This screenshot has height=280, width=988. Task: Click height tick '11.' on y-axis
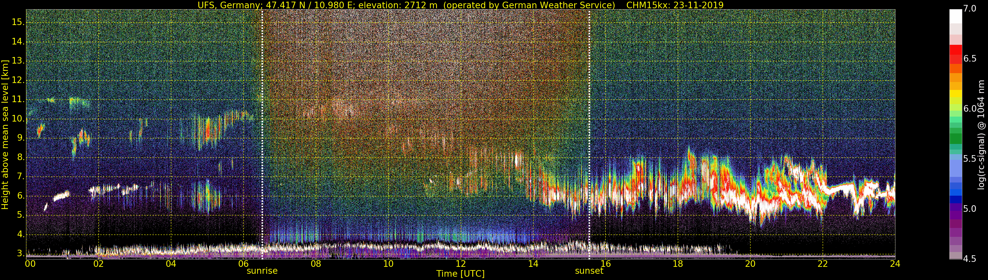(x=18, y=99)
